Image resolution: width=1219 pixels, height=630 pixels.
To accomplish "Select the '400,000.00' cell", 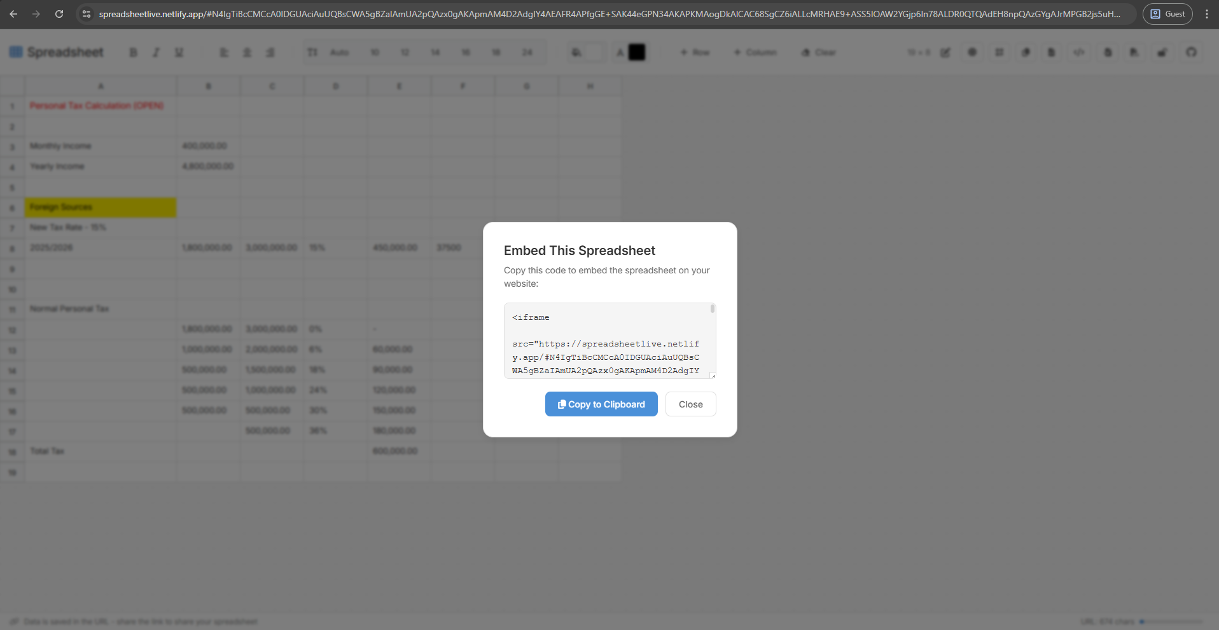I will pyautogui.click(x=208, y=146).
